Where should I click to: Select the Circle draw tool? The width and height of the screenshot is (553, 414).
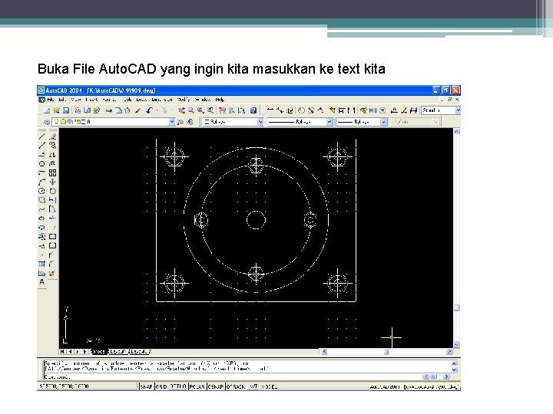[x=42, y=191]
